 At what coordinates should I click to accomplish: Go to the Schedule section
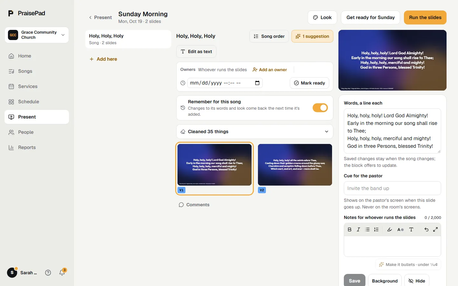click(x=37, y=102)
